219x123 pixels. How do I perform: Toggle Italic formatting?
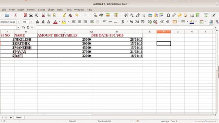click(43, 22)
